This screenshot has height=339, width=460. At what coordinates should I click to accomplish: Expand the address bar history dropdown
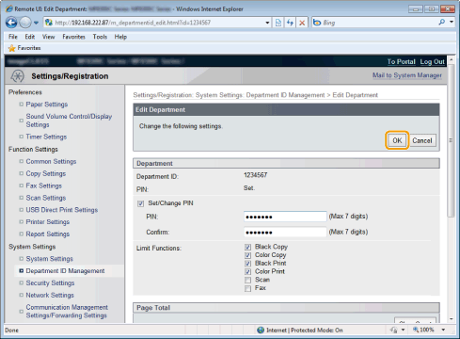pos(267,23)
